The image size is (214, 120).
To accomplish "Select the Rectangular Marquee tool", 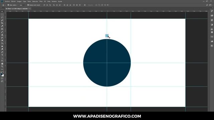I will (x=2, y=14).
